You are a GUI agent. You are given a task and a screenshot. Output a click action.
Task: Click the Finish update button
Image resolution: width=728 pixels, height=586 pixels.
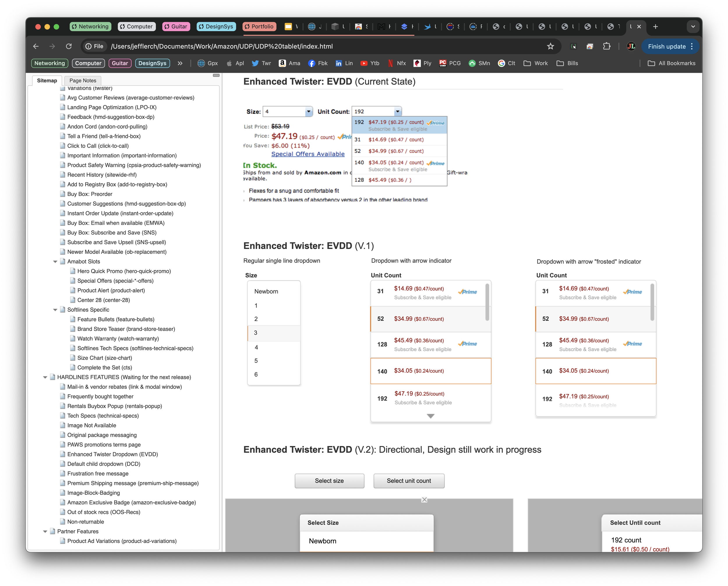click(x=667, y=46)
